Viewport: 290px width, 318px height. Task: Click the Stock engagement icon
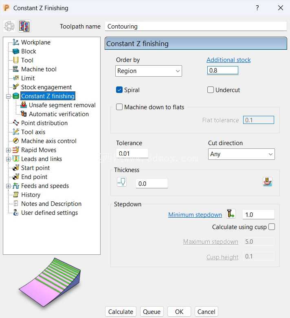pyautogui.click(x=16, y=87)
